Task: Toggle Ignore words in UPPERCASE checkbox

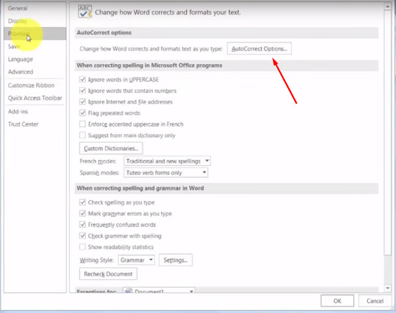Action: (83, 80)
